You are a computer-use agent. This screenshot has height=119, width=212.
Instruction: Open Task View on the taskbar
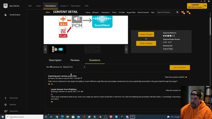(51, 117)
